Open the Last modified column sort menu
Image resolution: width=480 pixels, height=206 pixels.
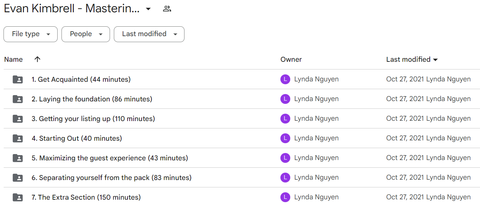[412, 59]
